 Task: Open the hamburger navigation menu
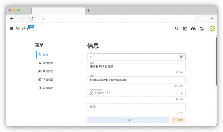point(11,28)
